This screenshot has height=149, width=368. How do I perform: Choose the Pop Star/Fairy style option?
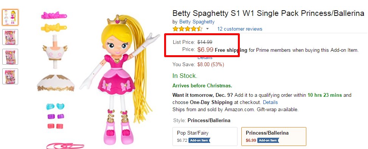pos(205,137)
